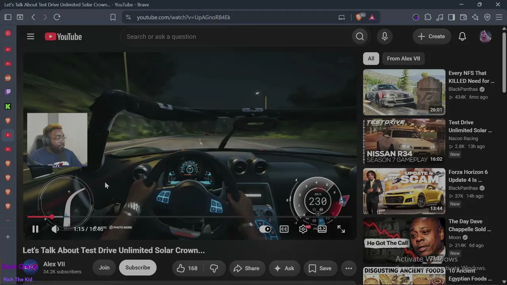Open the Create menu

click(x=432, y=36)
